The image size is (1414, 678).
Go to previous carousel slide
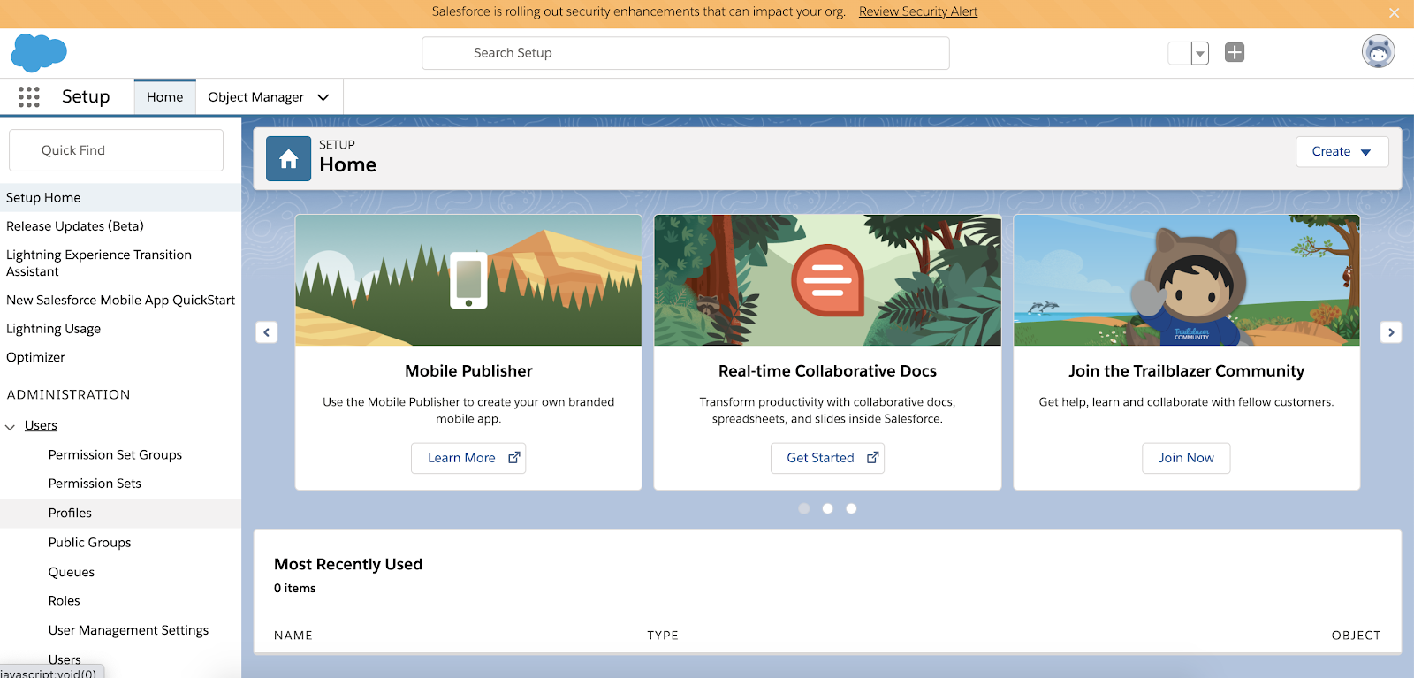(x=267, y=332)
